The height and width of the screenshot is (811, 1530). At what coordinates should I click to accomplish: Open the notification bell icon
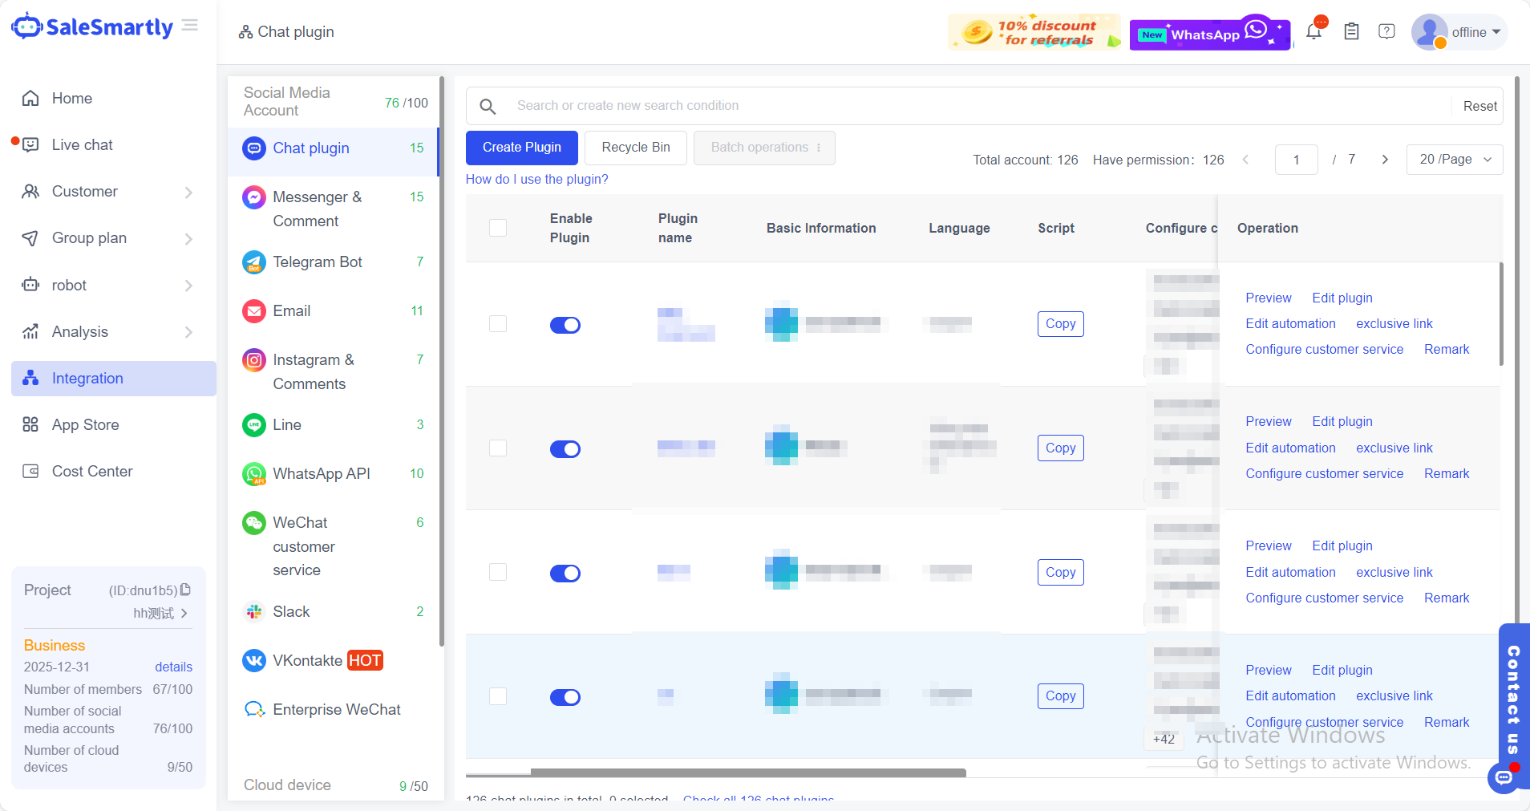tap(1313, 32)
